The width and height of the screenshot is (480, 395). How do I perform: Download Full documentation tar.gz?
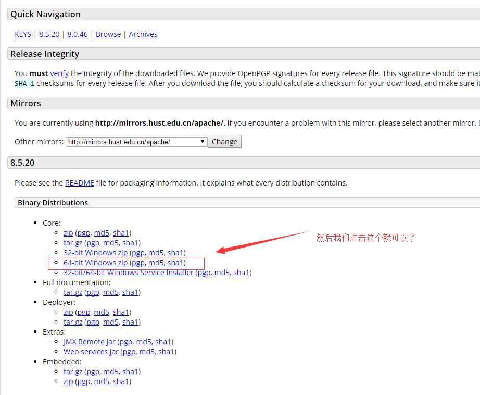73,292
